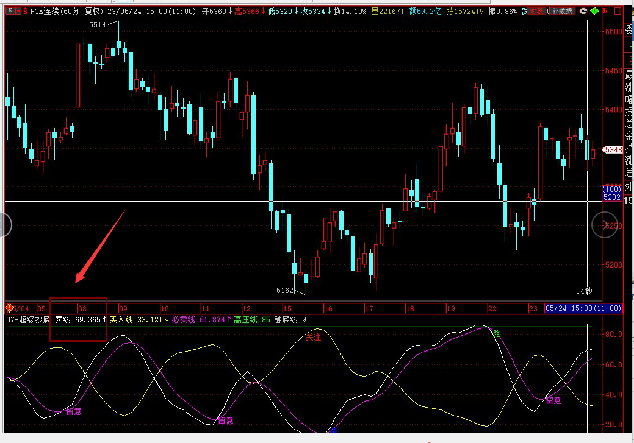
Task: Click date marker 19 on timeline
Action: pos(451,308)
